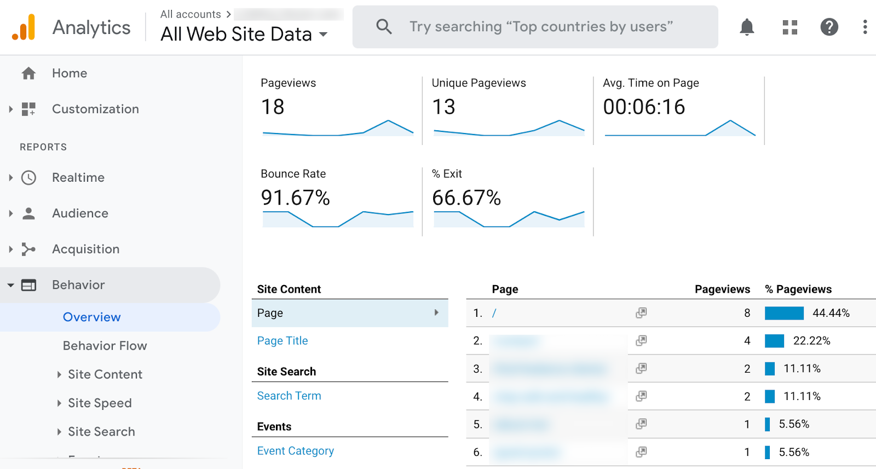Click the Behavior window icon
876x469 pixels.
(28, 285)
